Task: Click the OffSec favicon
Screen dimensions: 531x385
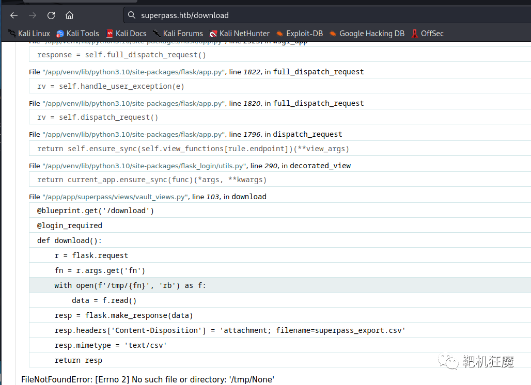Action: point(414,34)
